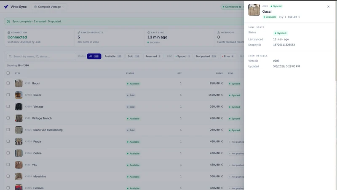Click Synced badge in Gucci #209 row
The image size is (337, 190).
[235, 84]
